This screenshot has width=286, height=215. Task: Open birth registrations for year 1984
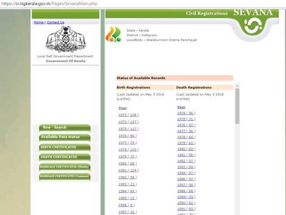128,191
